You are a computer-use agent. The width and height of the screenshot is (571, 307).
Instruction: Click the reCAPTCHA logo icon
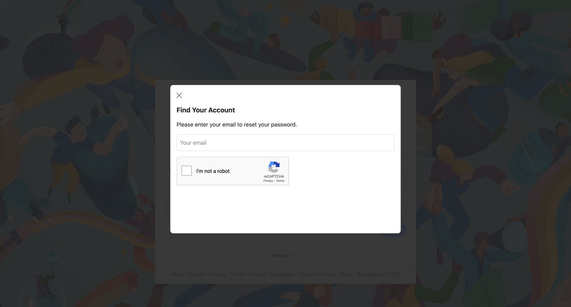tap(274, 167)
